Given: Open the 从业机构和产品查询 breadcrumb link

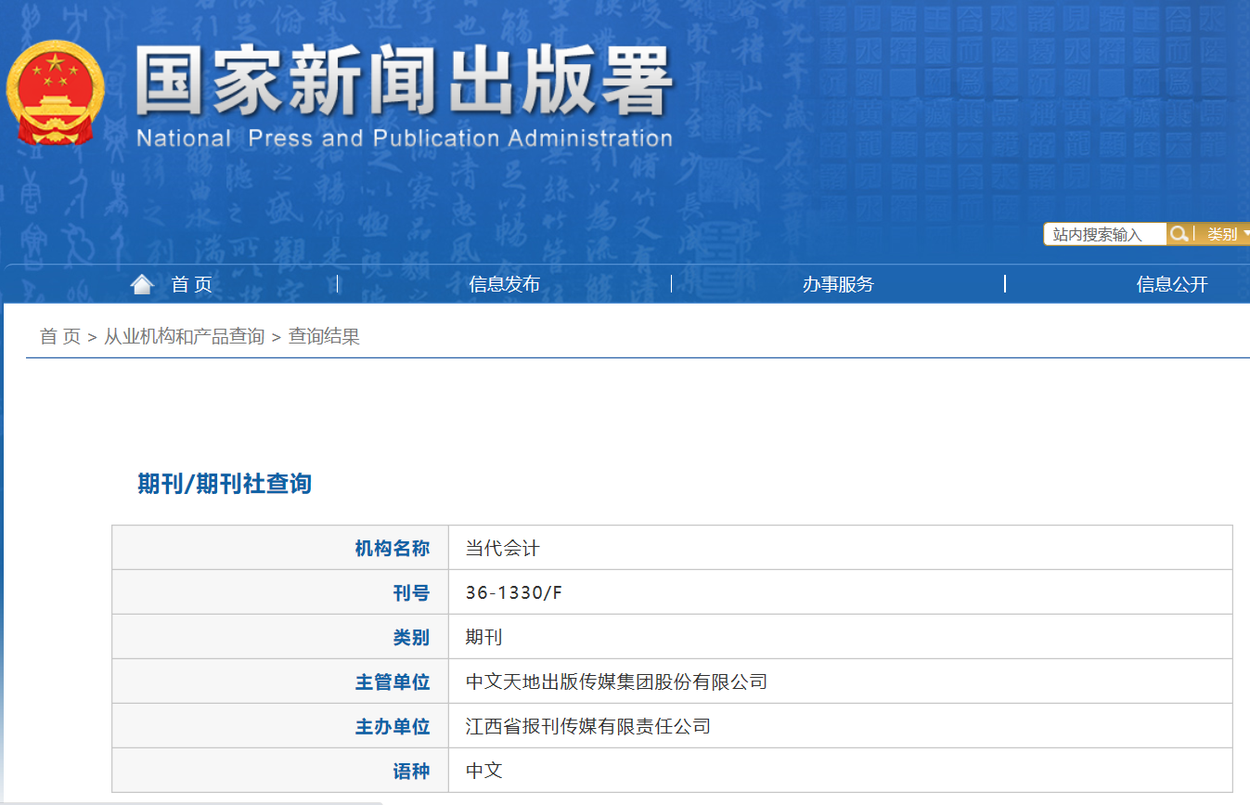Looking at the screenshot, I should tap(184, 336).
